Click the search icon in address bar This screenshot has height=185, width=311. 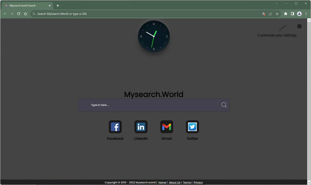(x=34, y=14)
